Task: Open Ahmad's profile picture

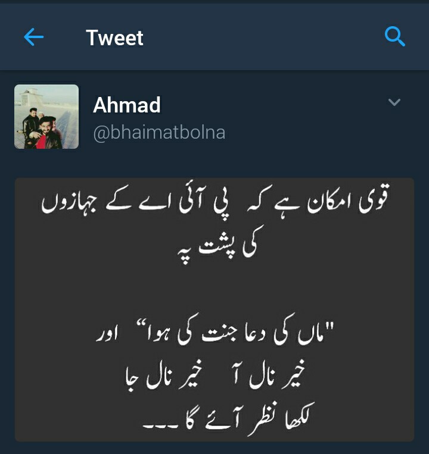Action: point(46,117)
